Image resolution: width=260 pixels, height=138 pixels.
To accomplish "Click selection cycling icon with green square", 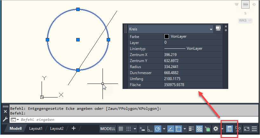I will point(207,129).
